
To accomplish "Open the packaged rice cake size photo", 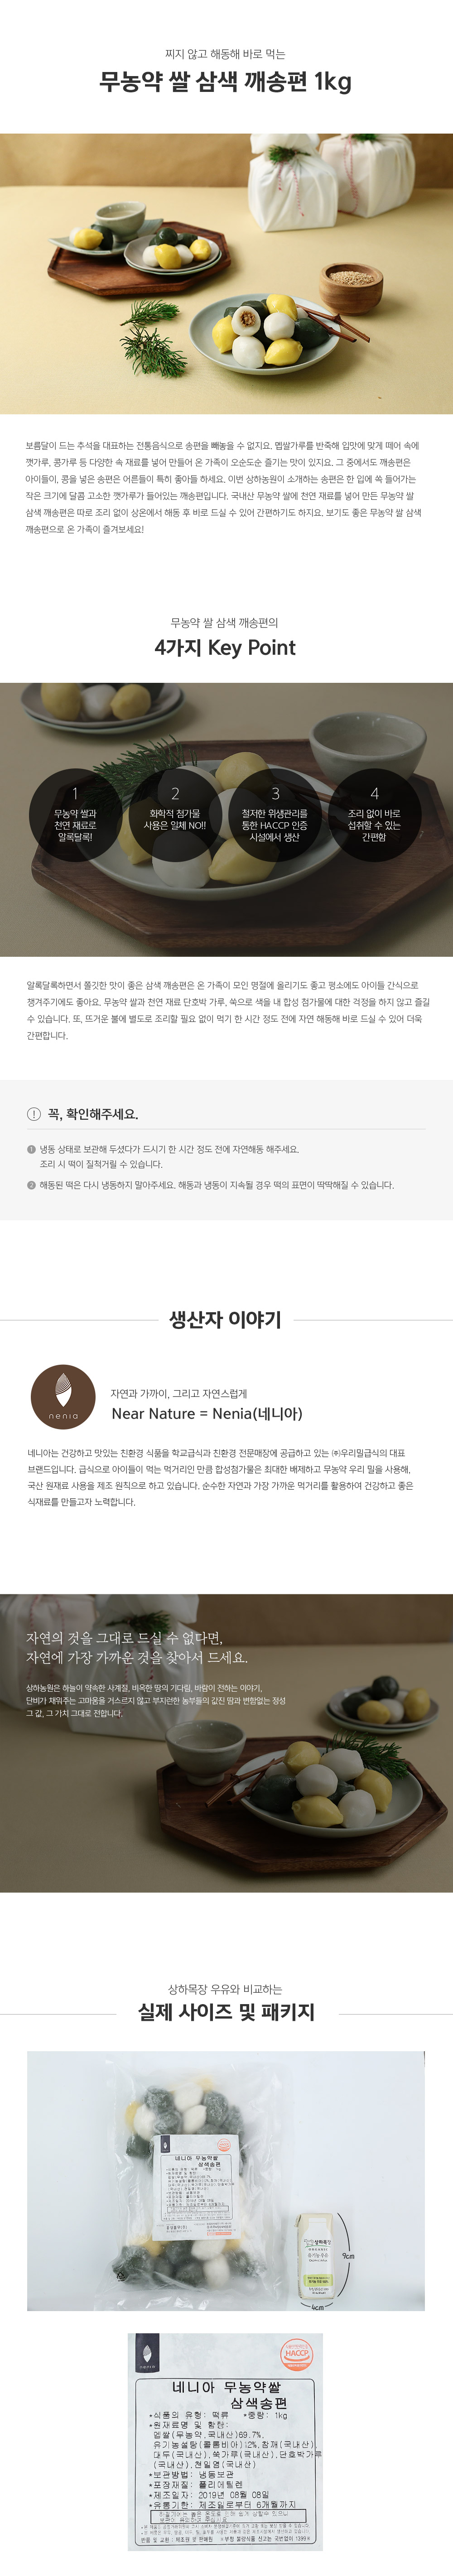I will point(226,2181).
